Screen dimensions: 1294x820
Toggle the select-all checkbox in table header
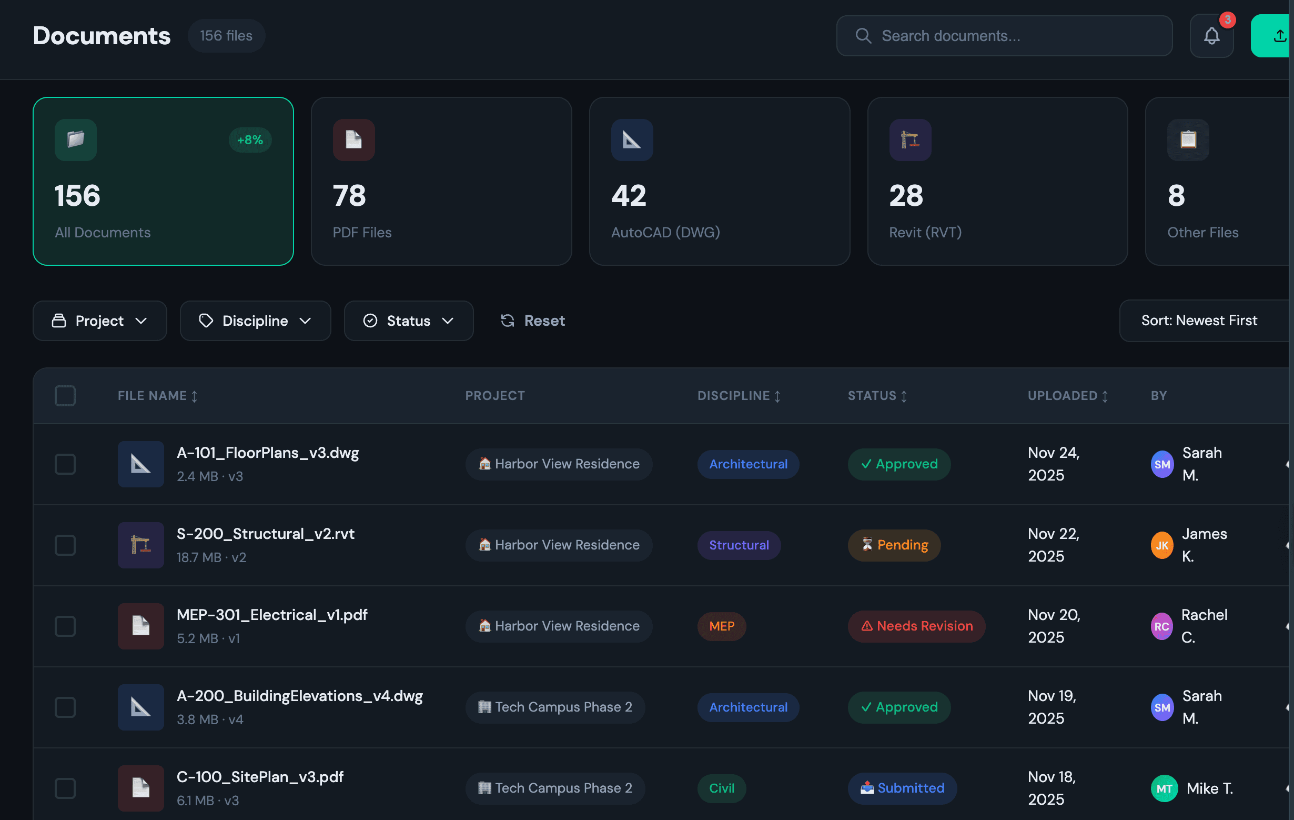(x=65, y=396)
